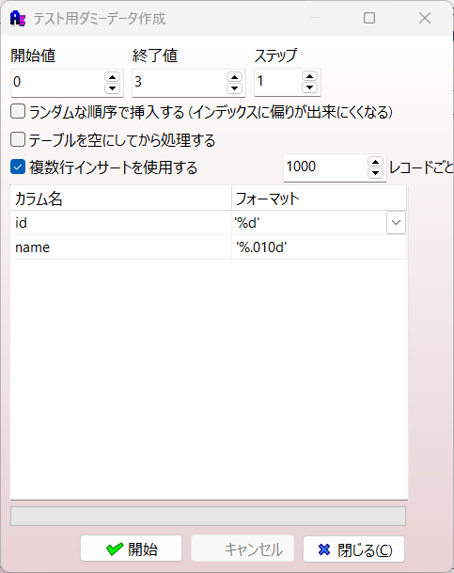
Task: Click the 開始 button to start
Action: (131, 549)
